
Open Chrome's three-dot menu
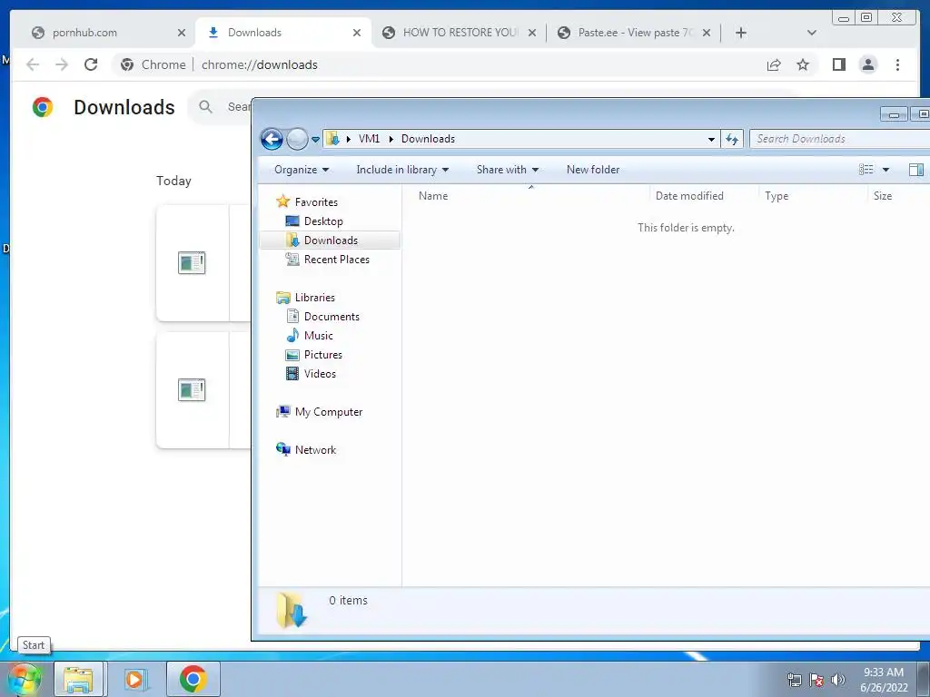[897, 64]
